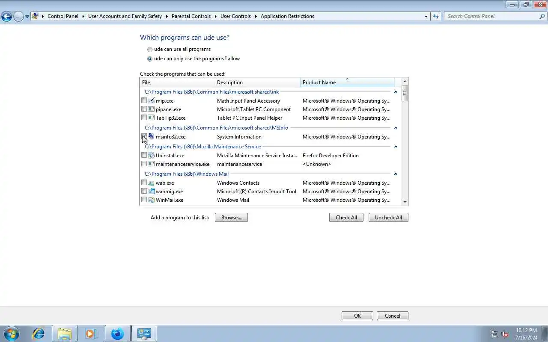This screenshot has height=342, width=548.
Task: Click the mip.exe program icon
Action: click(x=151, y=100)
